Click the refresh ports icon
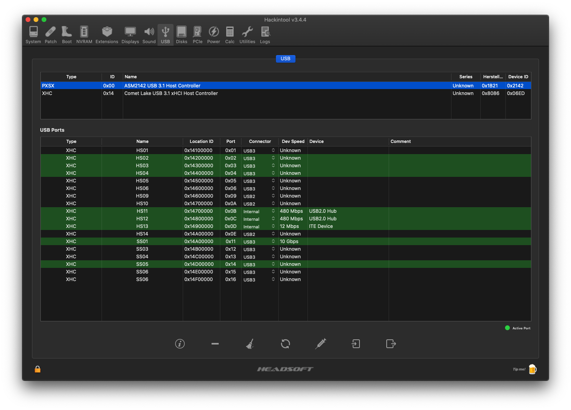571x410 pixels. pos(285,344)
